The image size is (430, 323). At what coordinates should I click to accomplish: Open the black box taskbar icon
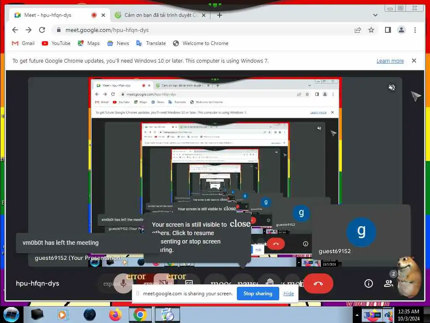tap(37, 315)
